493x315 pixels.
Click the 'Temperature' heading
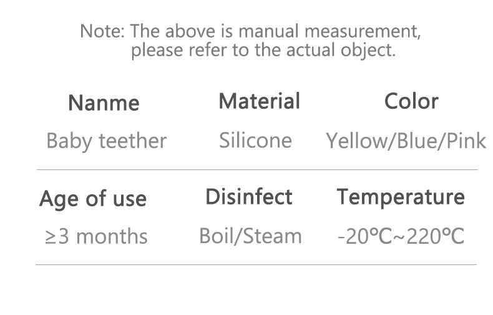coord(401,197)
